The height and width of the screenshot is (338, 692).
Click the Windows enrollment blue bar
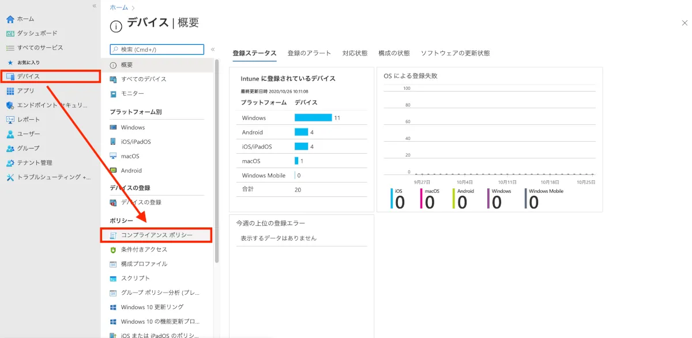coord(313,118)
